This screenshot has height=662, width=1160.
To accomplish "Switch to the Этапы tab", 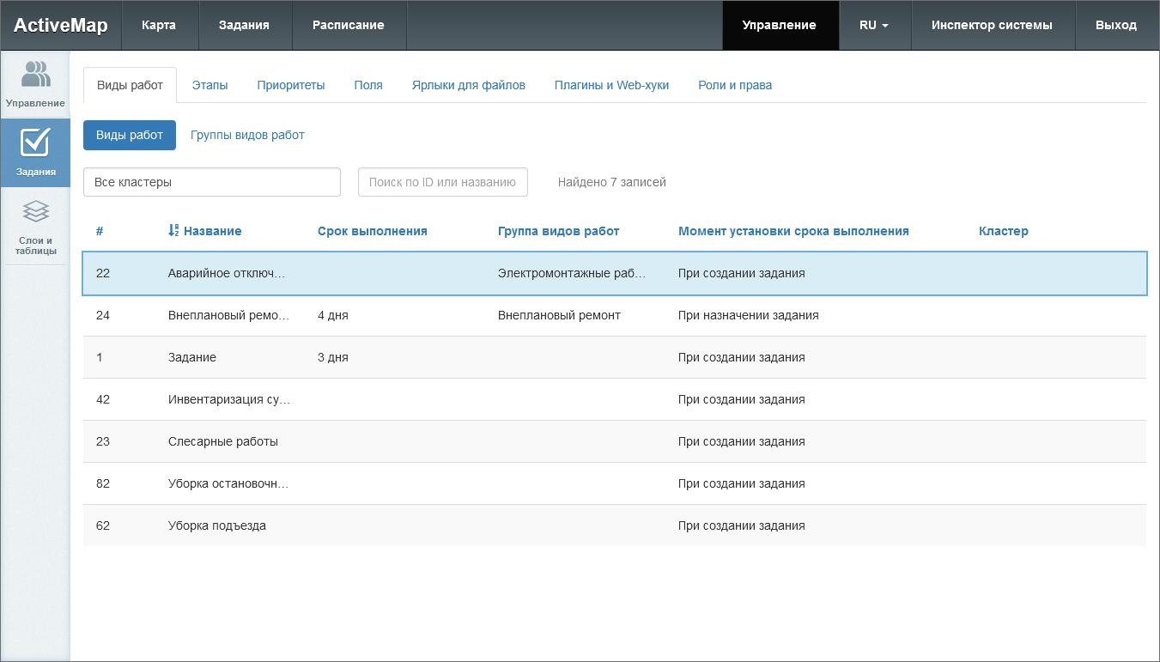I will click(210, 85).
